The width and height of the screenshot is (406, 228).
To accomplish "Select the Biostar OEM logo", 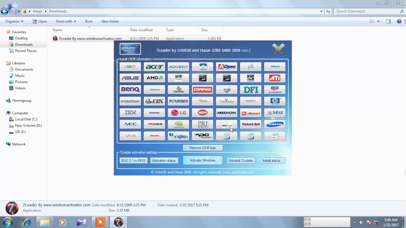I will click(154, 89).
